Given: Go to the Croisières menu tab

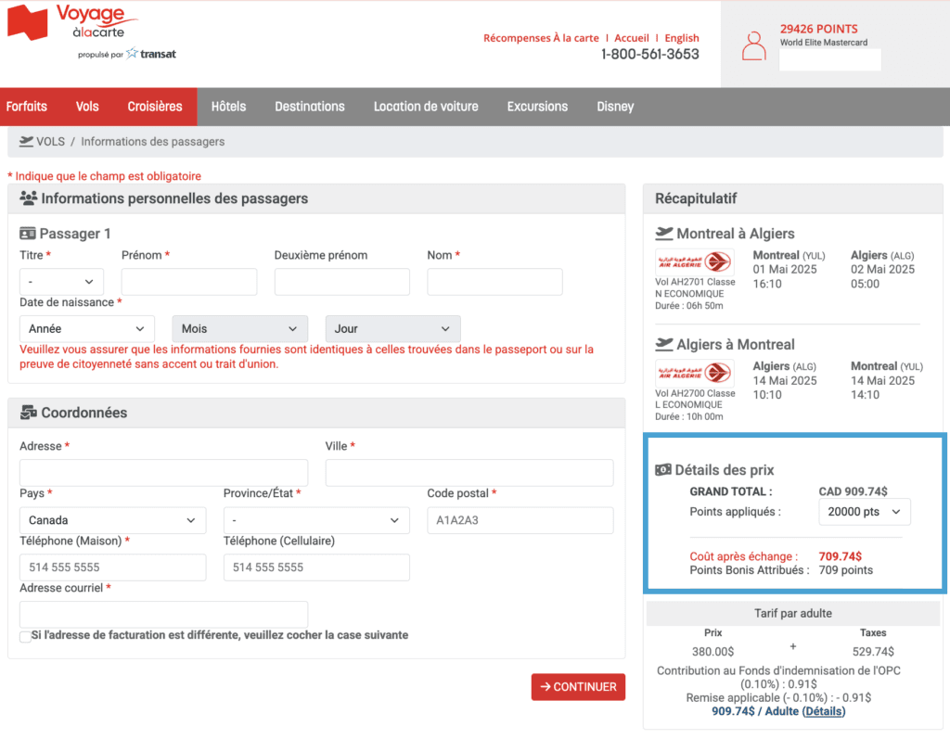Looking at the screenshot, I should (155, 107).
